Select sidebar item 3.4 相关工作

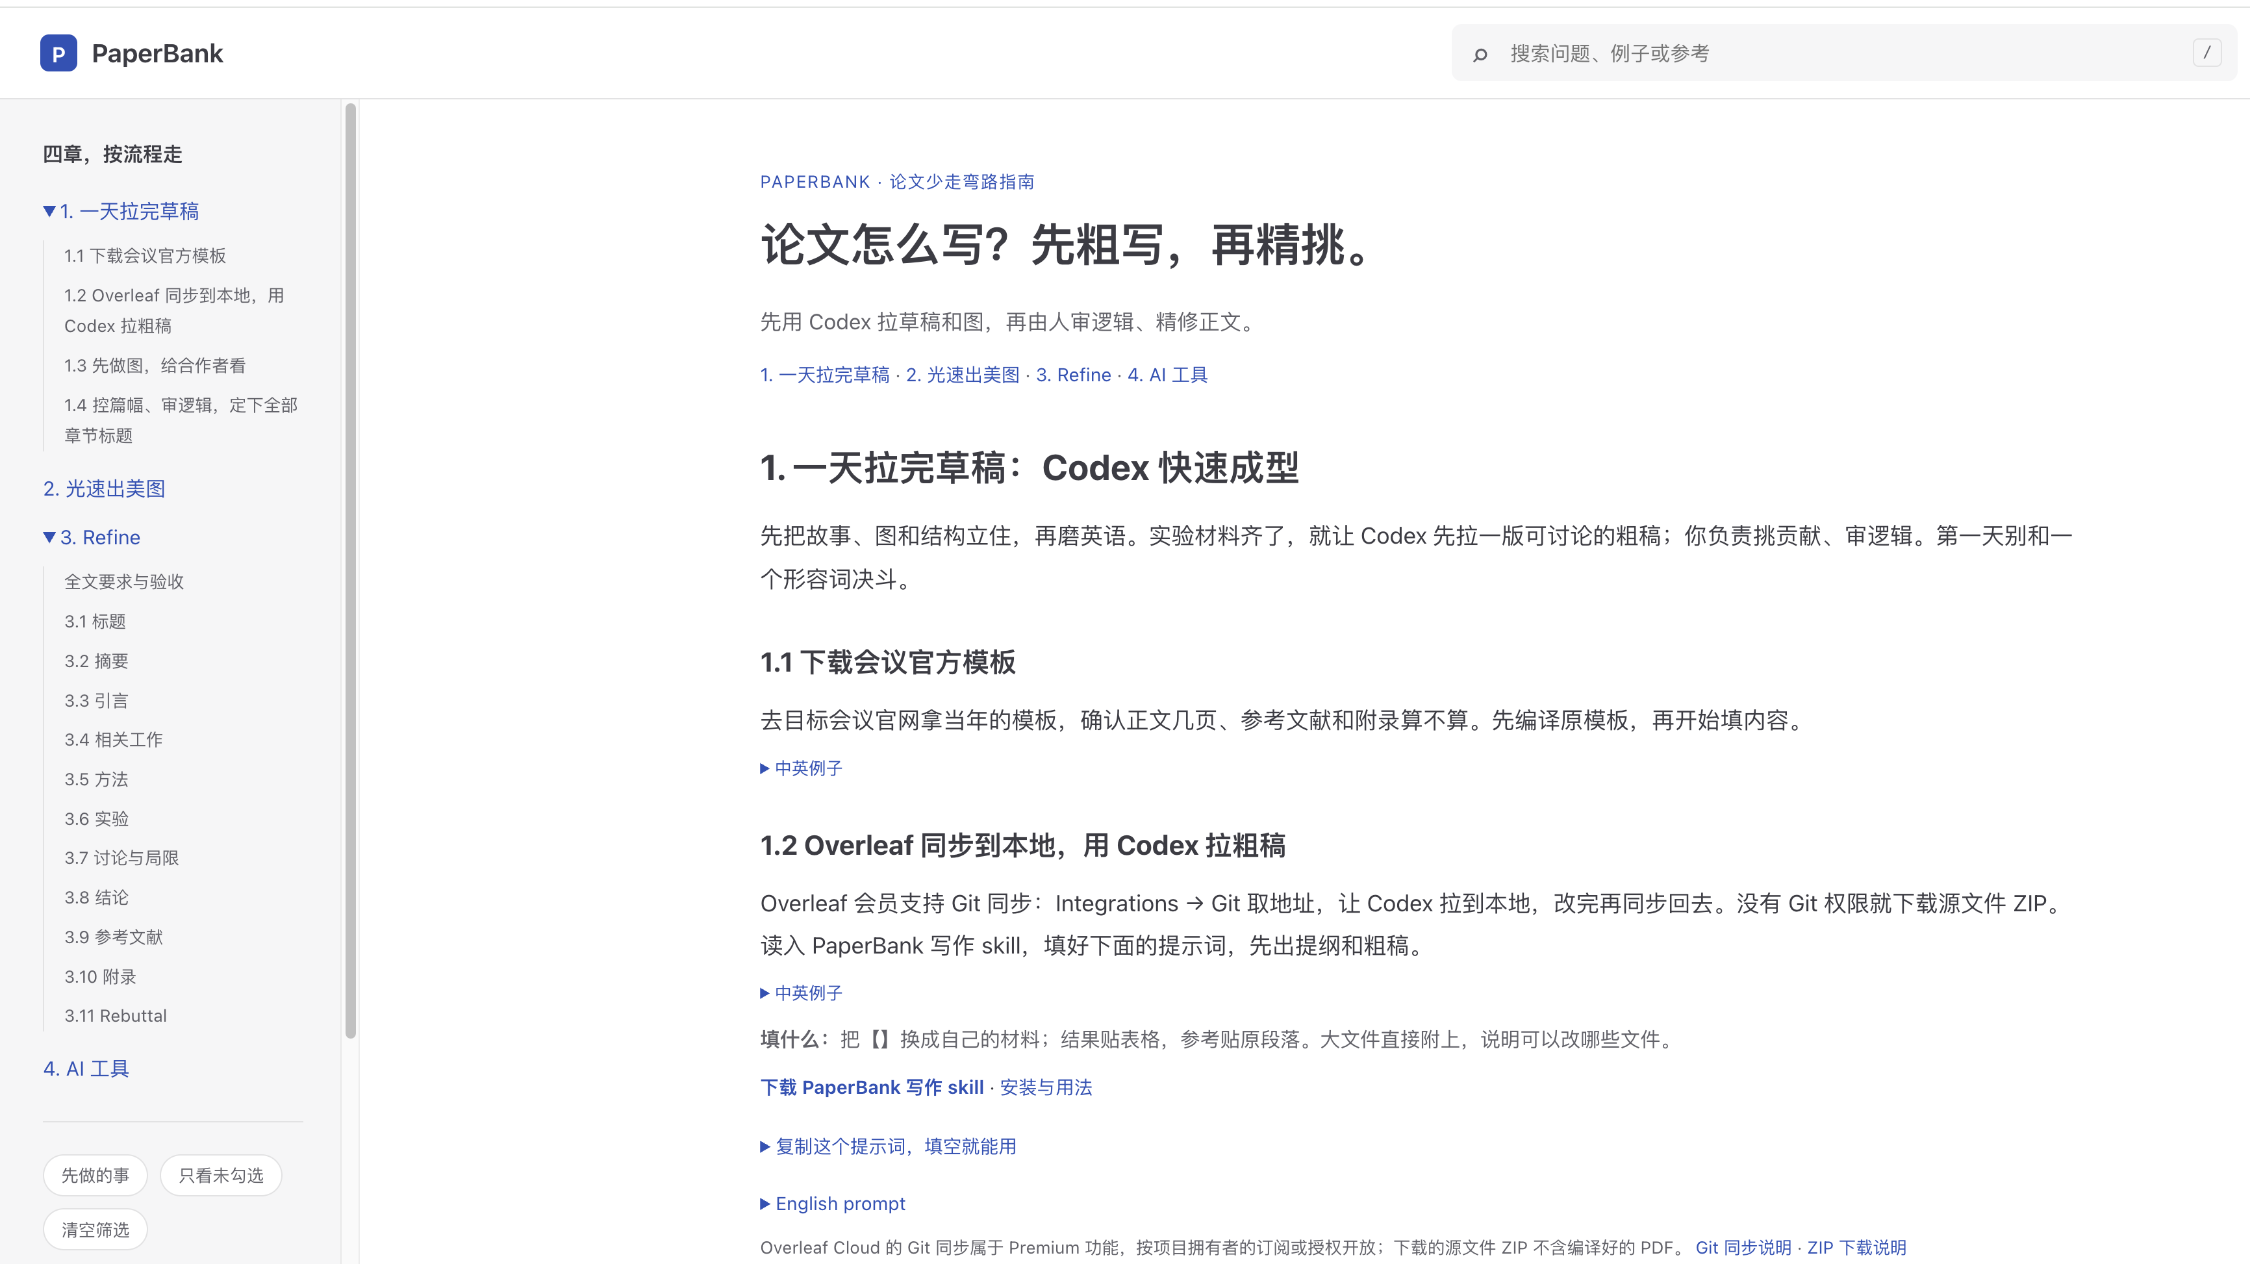(x=114, y=740)
